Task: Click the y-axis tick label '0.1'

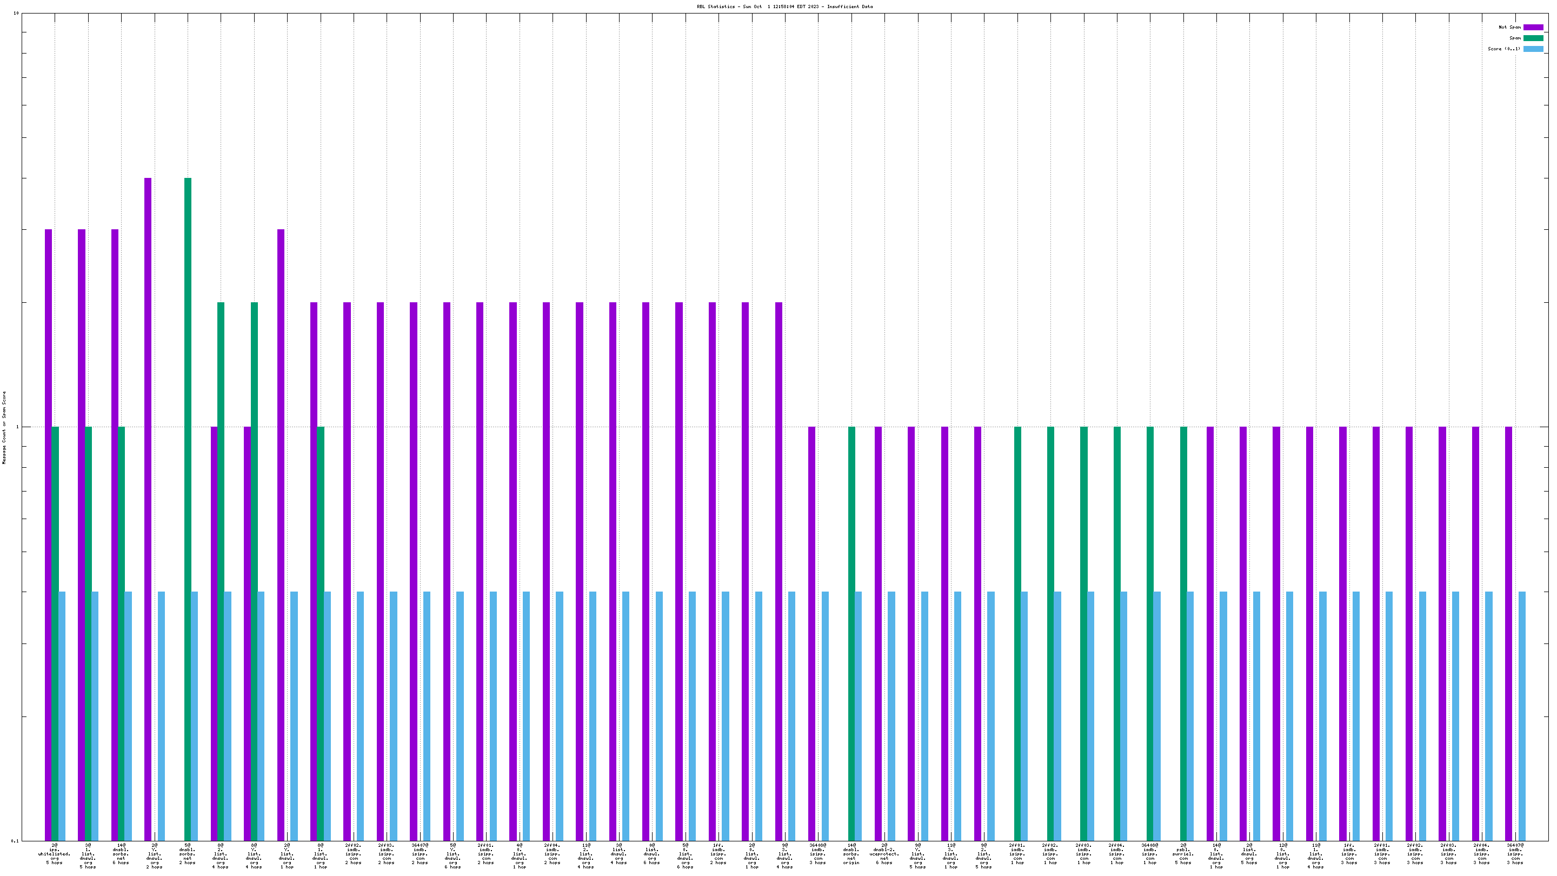Action: coord(15,841)
